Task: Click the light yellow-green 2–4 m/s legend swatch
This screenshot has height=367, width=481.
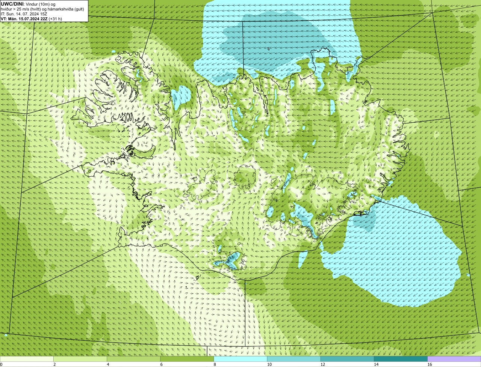Action: pyautogui.click(x=80, y=359)
